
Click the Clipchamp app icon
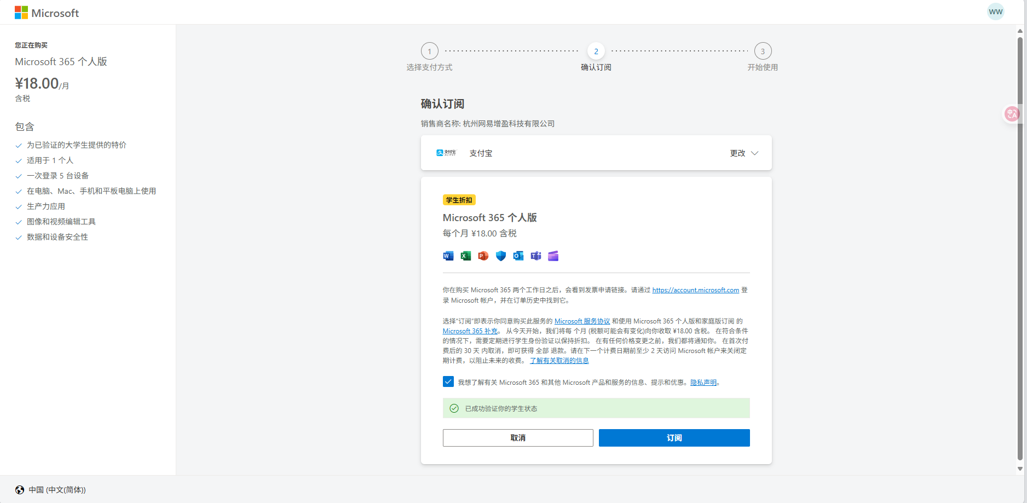click(x=553, y=256)
